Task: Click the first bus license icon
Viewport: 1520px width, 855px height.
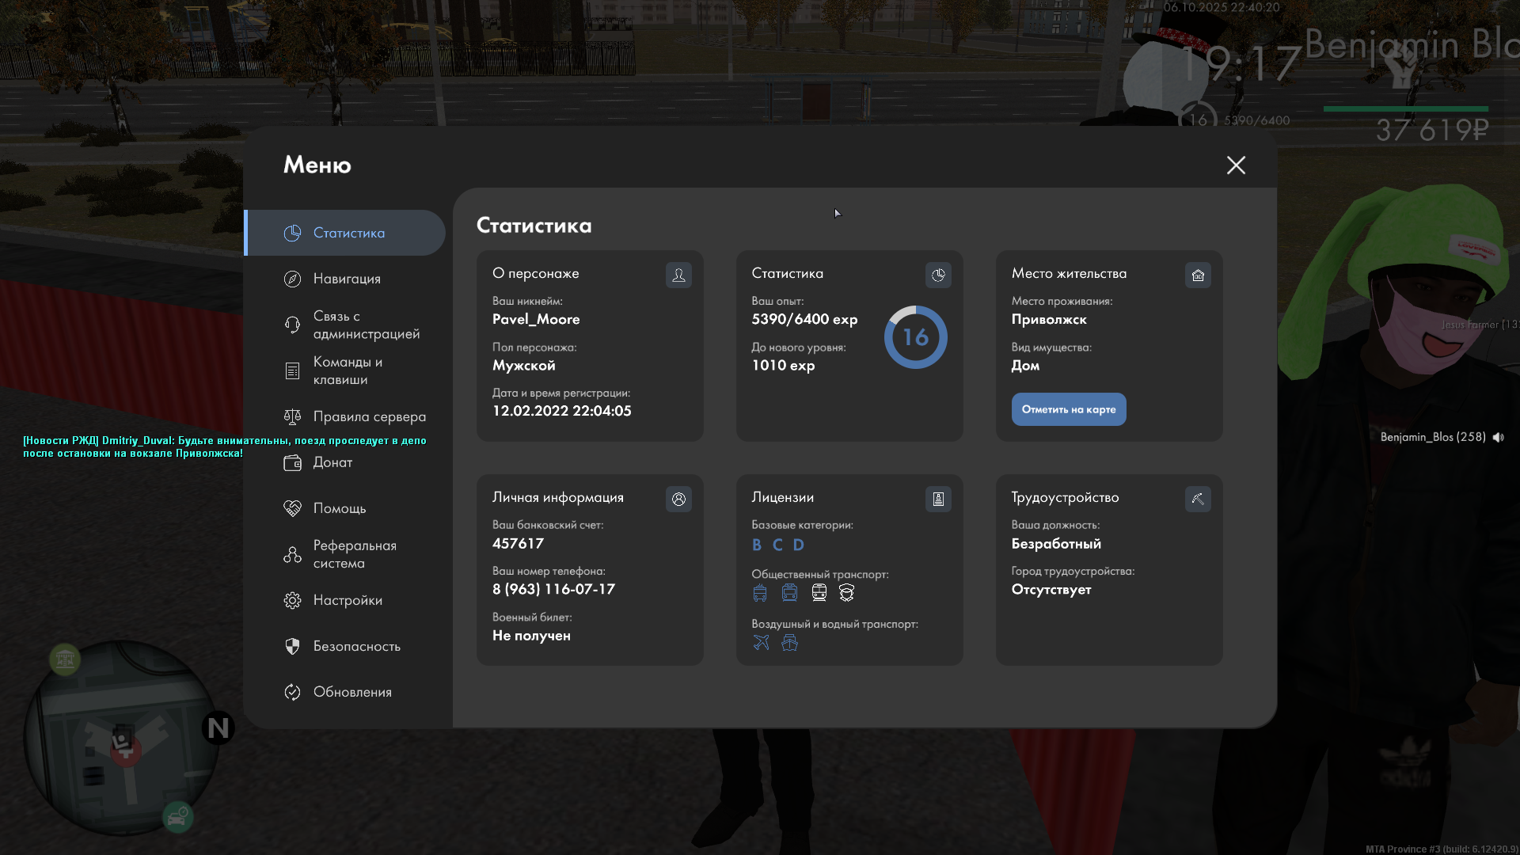Action: 760,592
